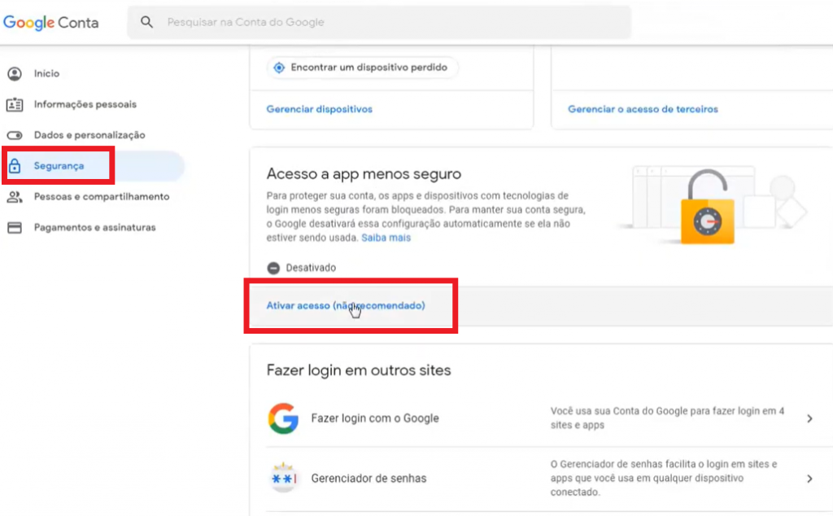
Task: Click the Dados e personalização toggle icon
Action: (15, 135)
